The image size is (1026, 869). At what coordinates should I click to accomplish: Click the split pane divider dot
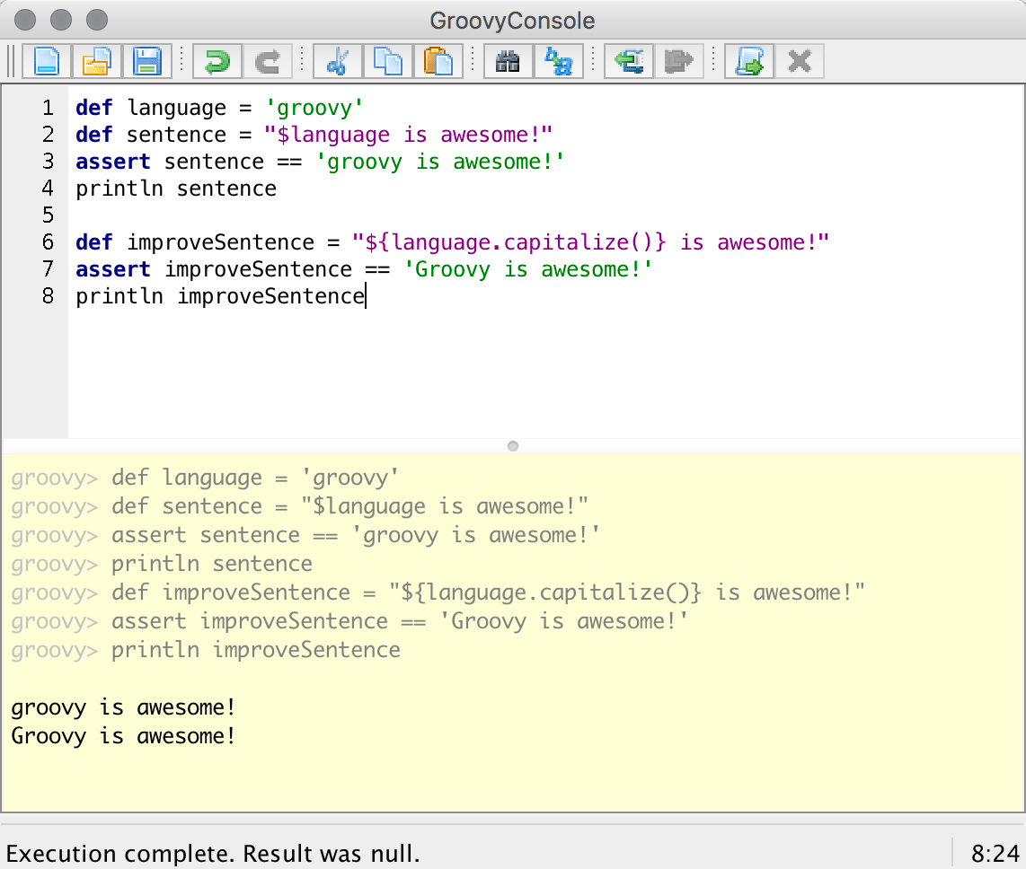pyautogui.click(x=513, y=446)
